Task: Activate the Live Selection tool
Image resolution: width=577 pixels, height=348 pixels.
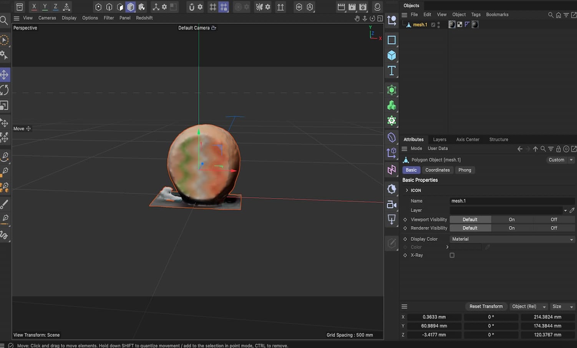Action: coord(5,40)
